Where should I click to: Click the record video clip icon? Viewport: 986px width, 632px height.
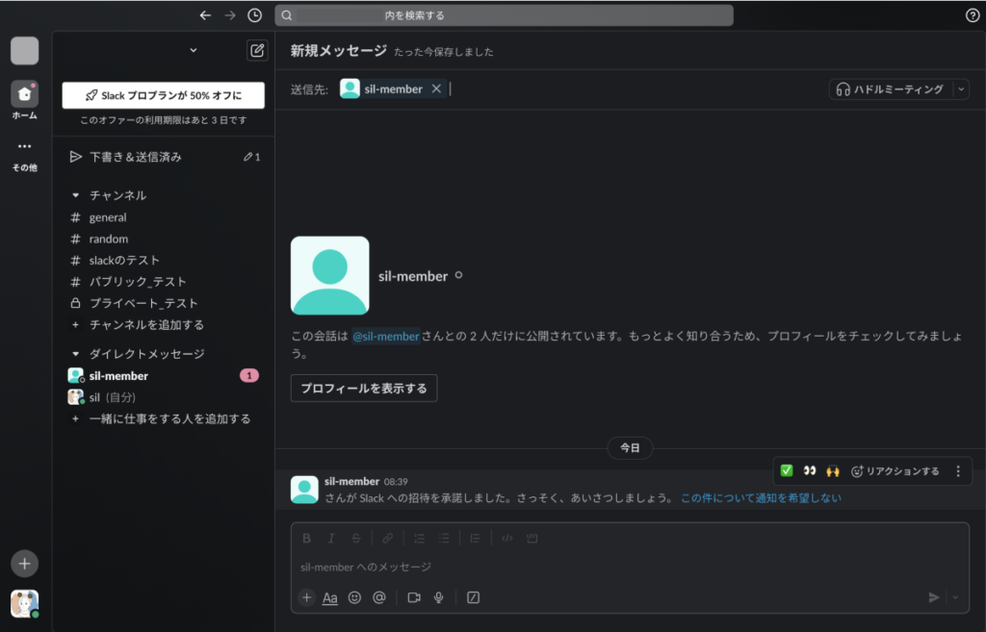(414, 597)
